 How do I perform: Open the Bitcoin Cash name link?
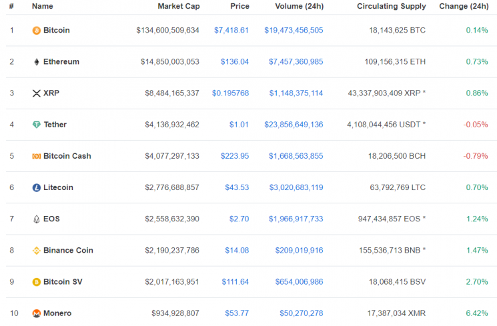tap(67, 156)
